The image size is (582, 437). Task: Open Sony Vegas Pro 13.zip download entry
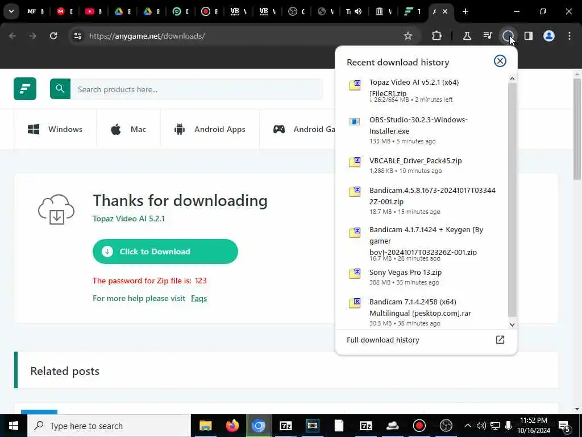click(x=421, y=277)
